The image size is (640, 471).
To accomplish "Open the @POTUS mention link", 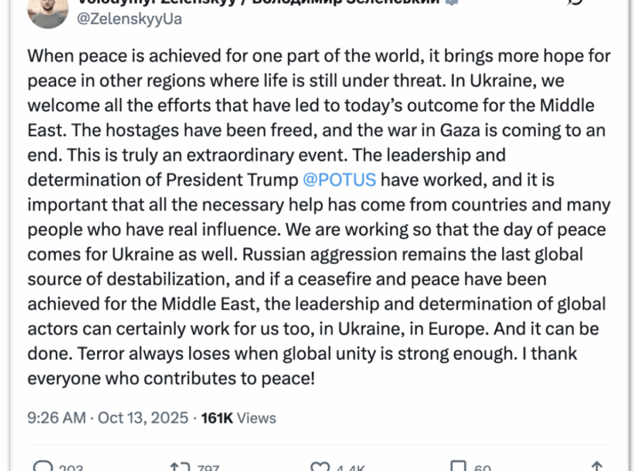I will tap(340, 180).
